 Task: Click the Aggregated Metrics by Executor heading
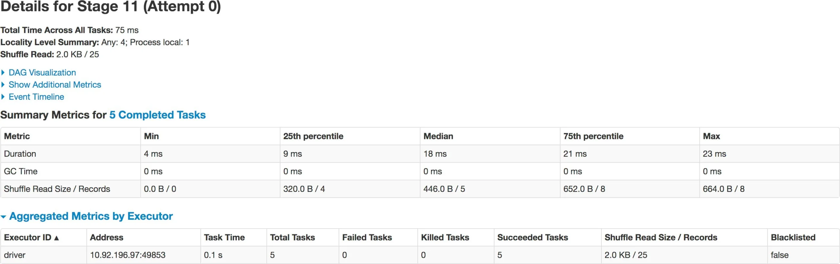(91, 216)
